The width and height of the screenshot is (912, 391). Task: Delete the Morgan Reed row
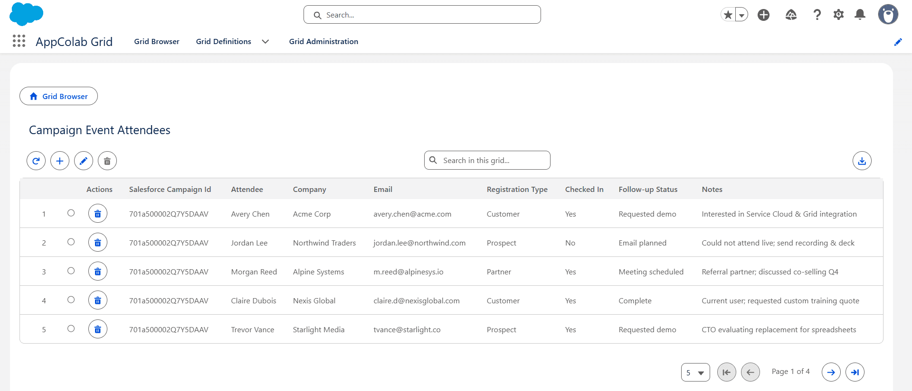click(98, 272)
